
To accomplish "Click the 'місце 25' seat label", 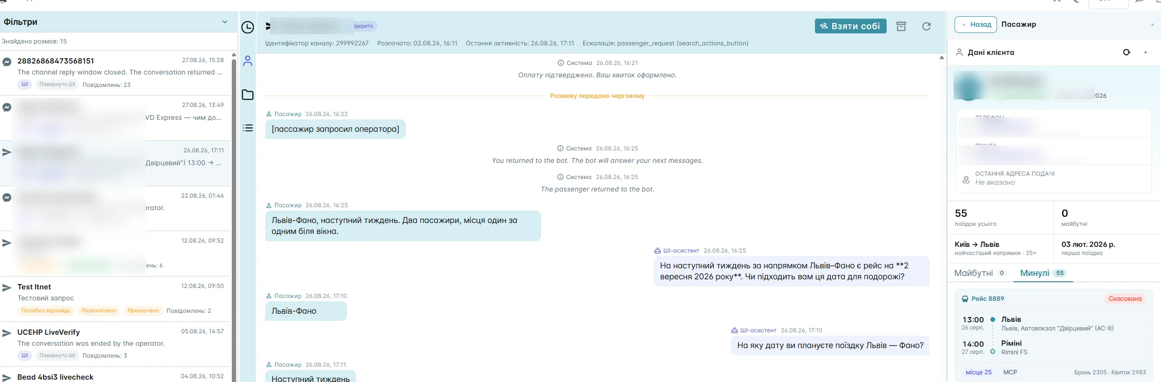I will tap(978, 372).
